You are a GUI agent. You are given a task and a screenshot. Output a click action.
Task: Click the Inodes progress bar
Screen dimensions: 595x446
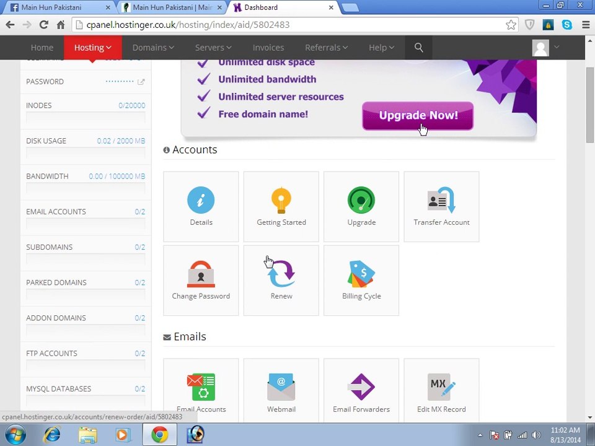86,118
